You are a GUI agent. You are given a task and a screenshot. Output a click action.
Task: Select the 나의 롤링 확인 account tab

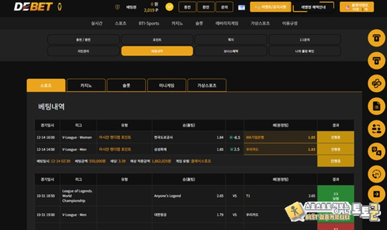point(305,51)
